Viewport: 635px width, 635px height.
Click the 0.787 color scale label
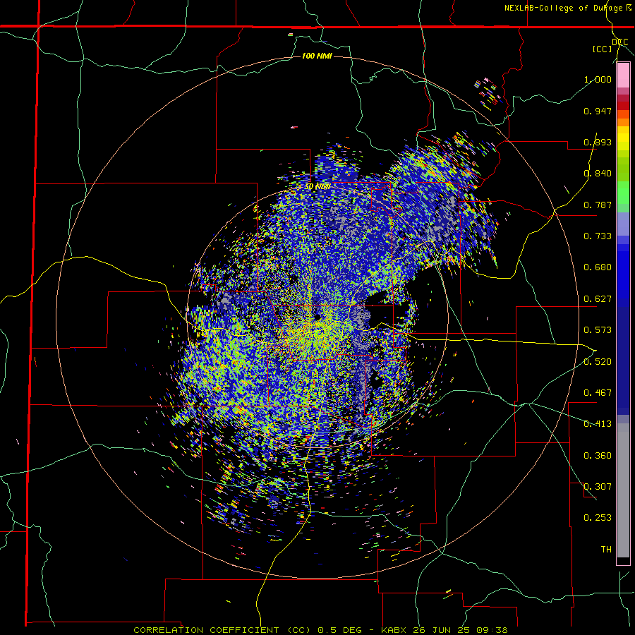[598, 205]
